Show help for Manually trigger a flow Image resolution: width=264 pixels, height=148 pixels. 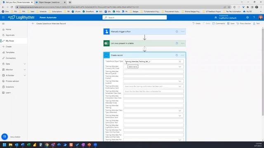[x=177, y=32]
